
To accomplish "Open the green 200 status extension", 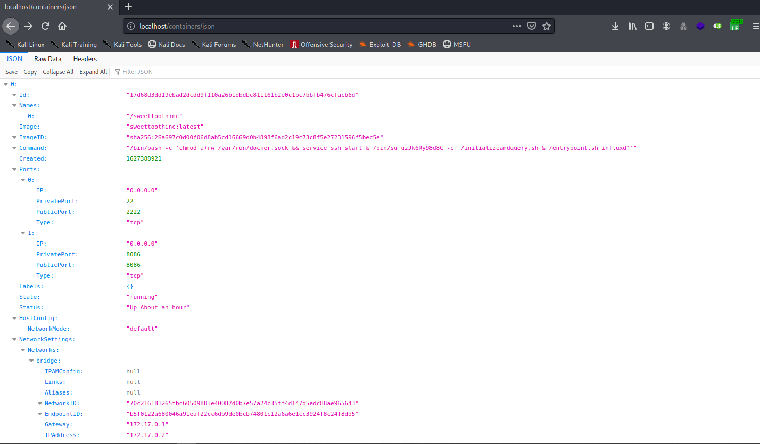I will pyautogui.click(x=736, y=24).
